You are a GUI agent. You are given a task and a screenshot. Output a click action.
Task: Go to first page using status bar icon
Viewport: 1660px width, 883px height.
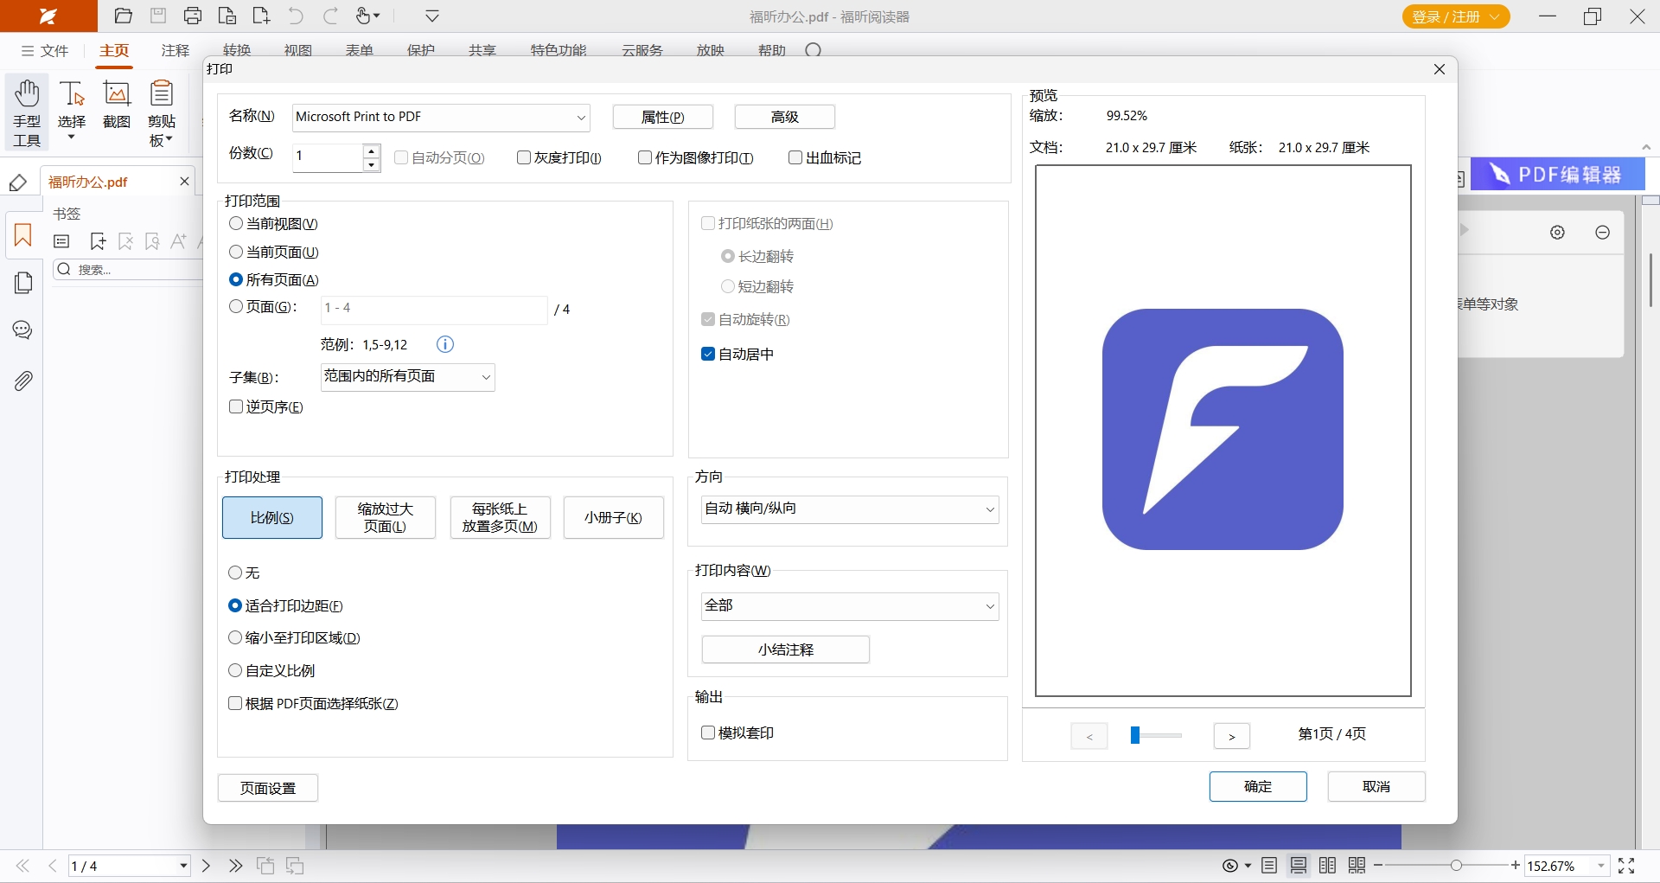tap(23, 866)
